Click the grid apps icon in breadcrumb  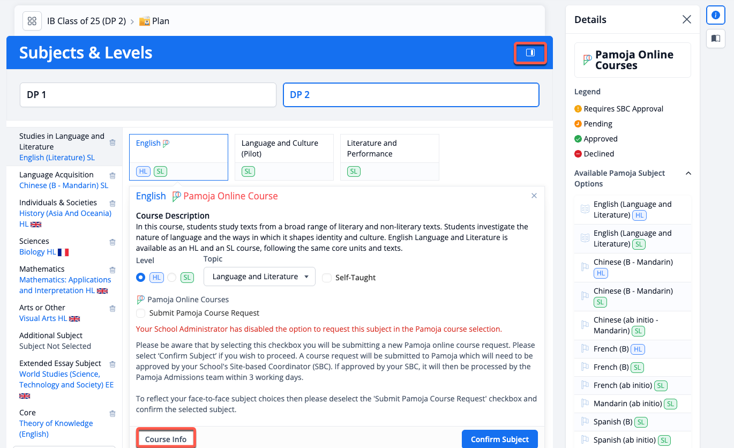32,21
